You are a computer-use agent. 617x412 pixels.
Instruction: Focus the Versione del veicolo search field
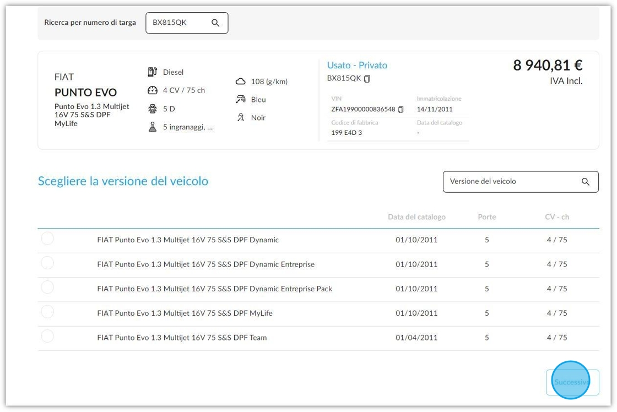coord(520,181)
